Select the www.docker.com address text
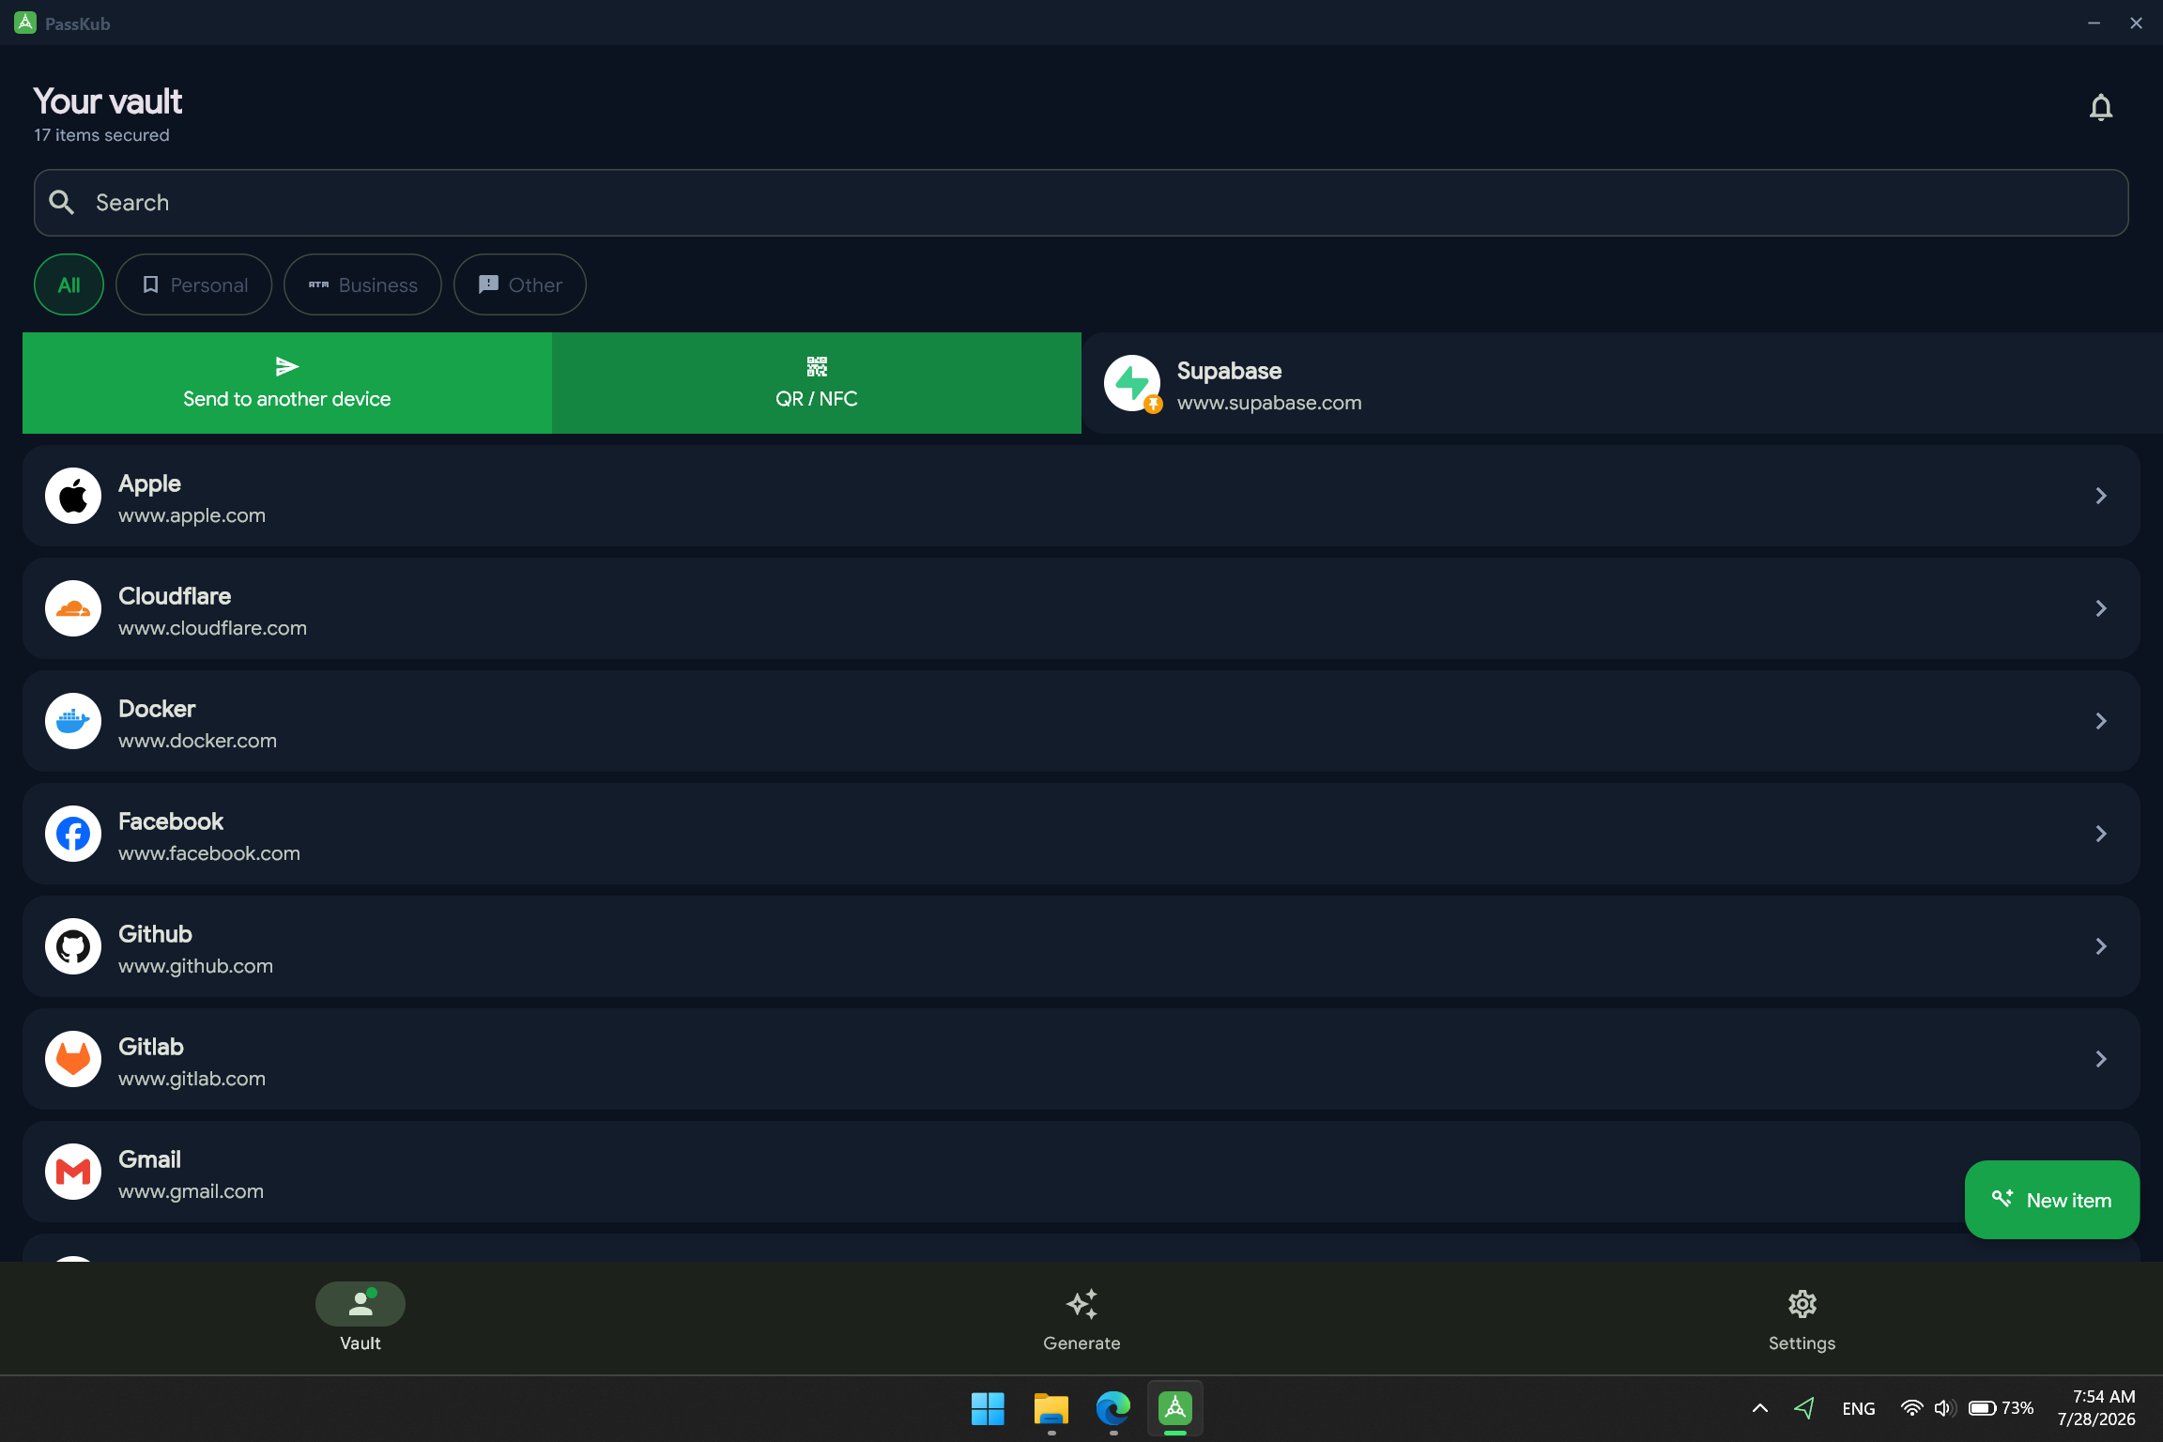2163x1442 pixels. 197,741
